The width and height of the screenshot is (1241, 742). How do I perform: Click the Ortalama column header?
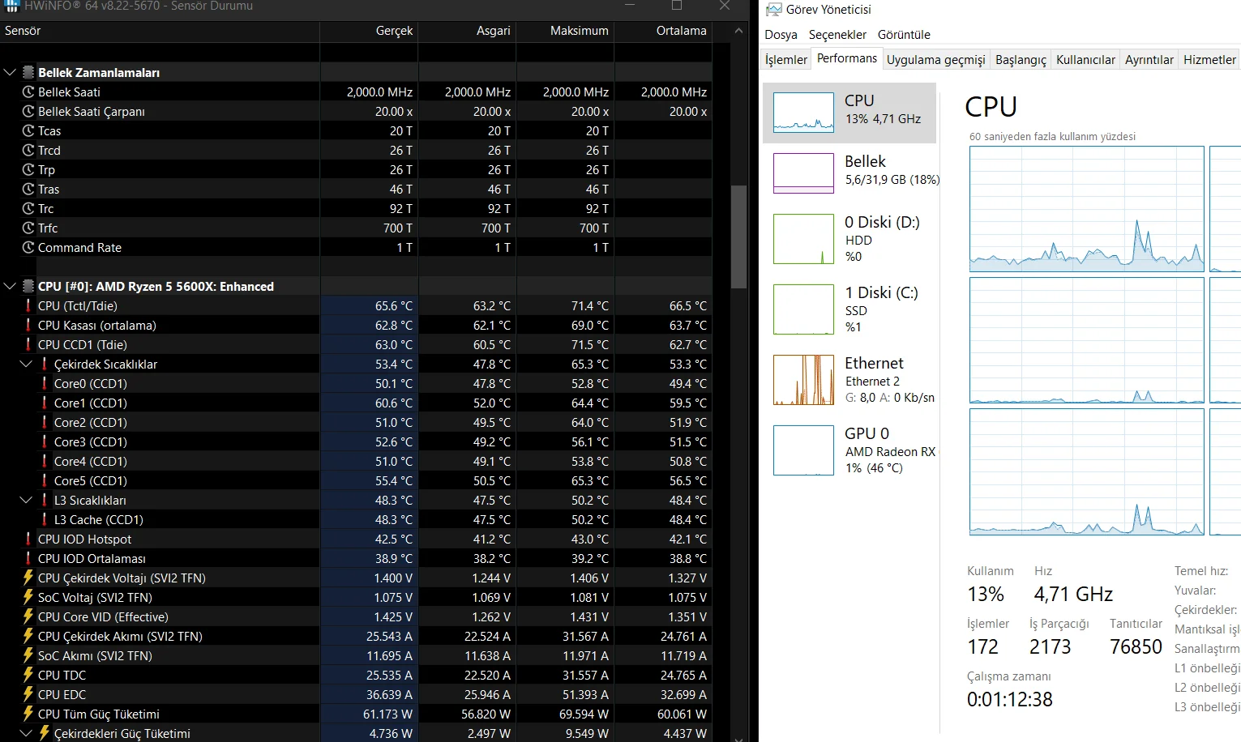(x=663, y=31)
